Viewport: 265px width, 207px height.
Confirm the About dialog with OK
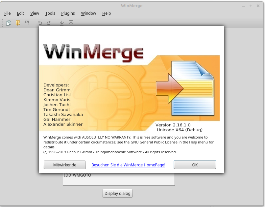coord(195,165)
